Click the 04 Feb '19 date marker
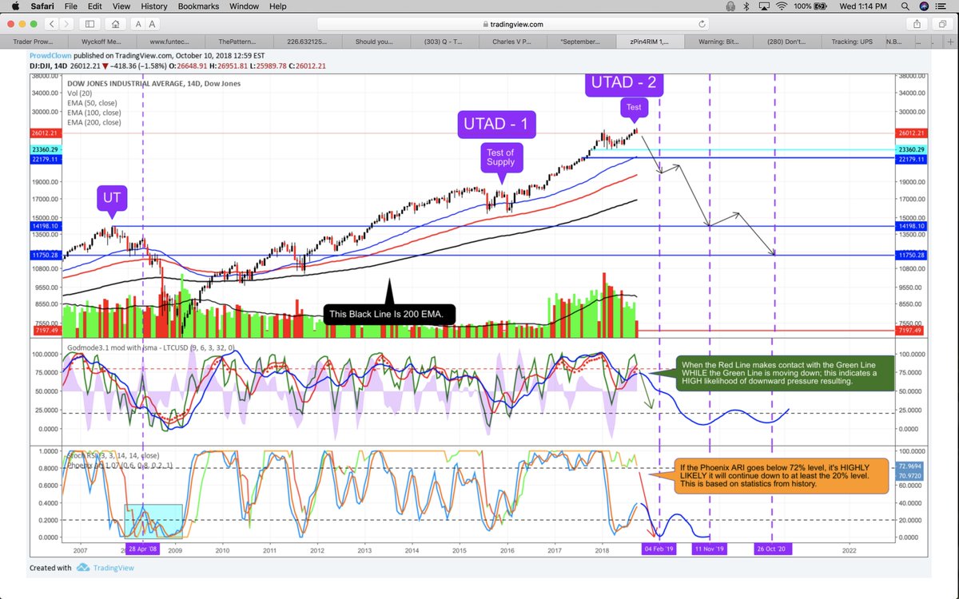 click(659, 549)
